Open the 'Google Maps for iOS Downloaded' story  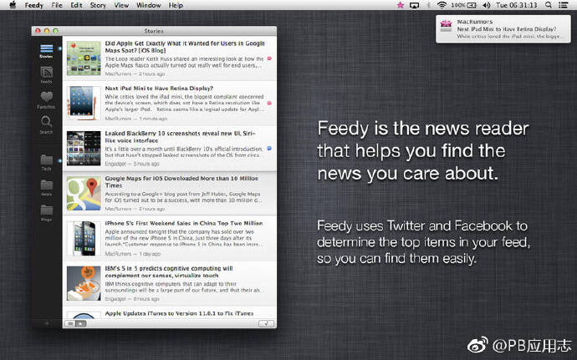coord(170,194)
